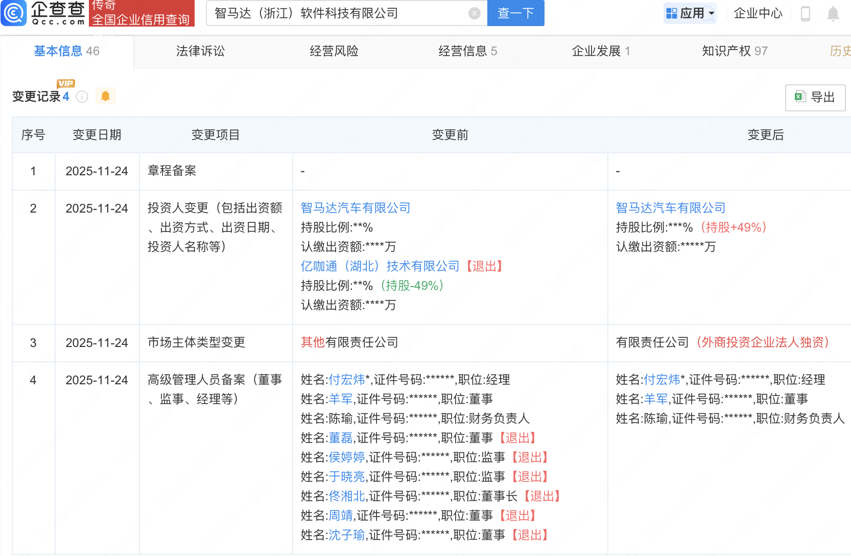Clear the search box with X icon
This screenshot has height=556, width=851.
474,13
